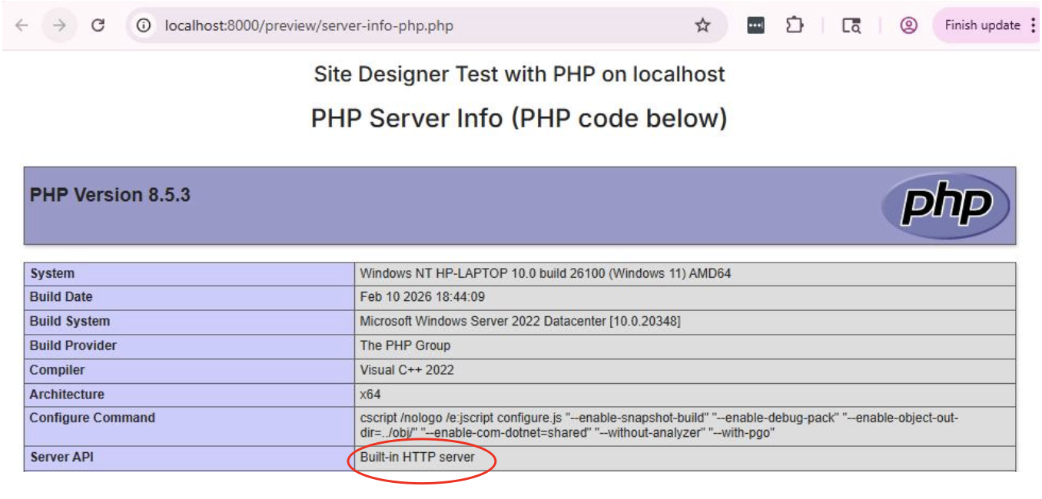Click the Build Date value Feb 10 2026

pos(422,297)
